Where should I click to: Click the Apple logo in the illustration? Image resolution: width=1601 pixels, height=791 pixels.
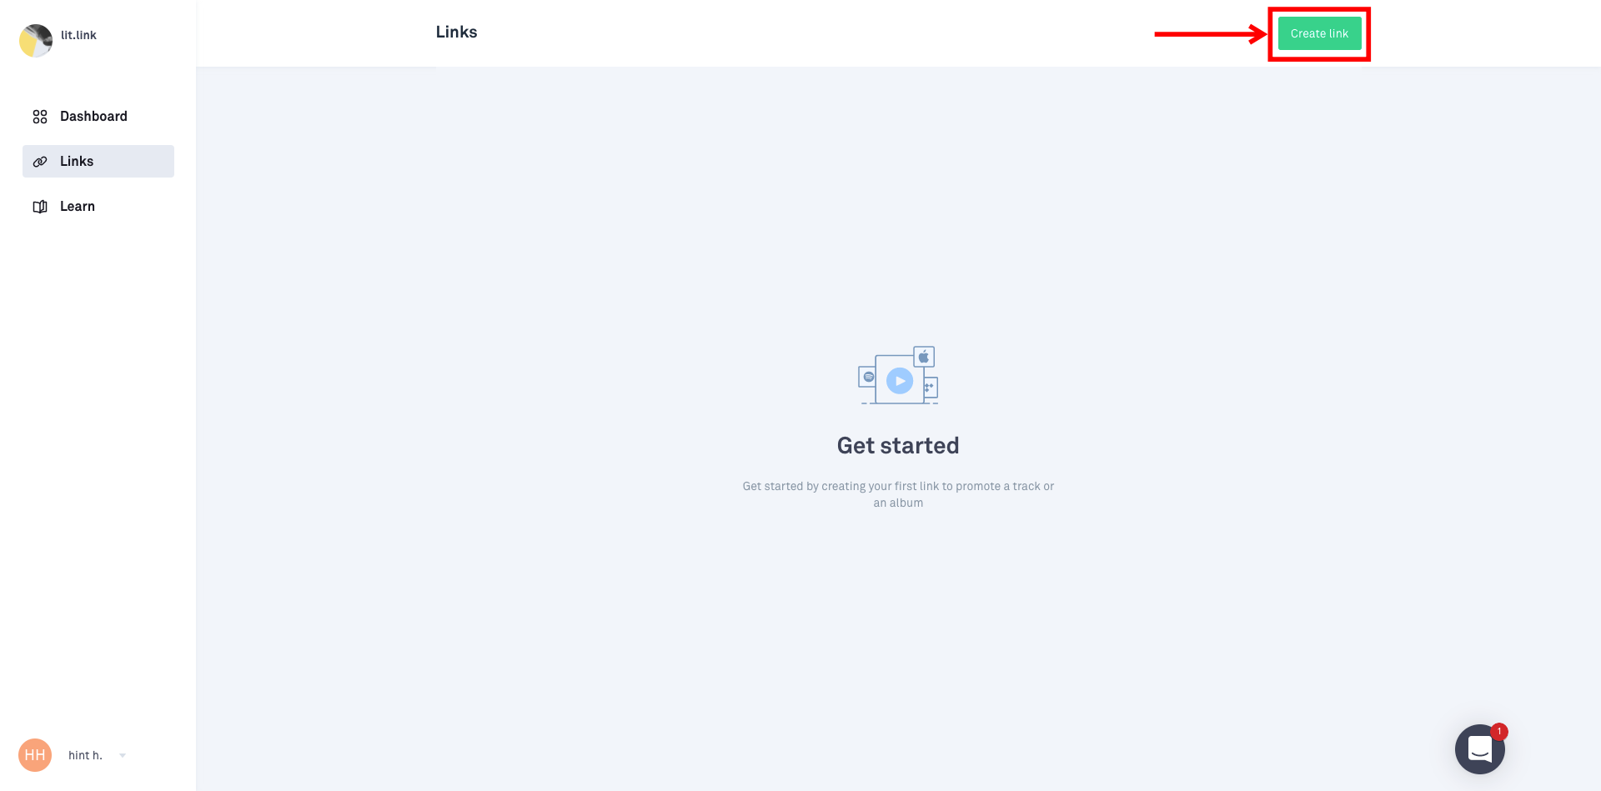pos(924,357)
